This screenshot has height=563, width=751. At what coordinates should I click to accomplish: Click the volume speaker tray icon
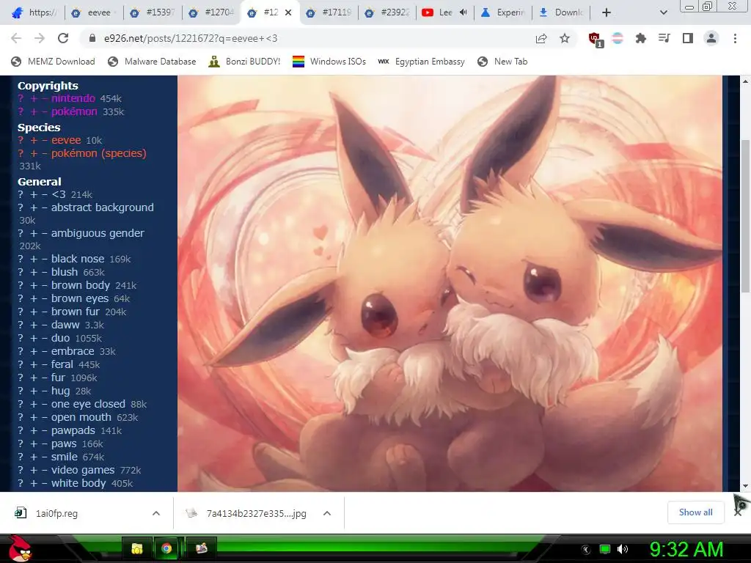pos(622,548)
